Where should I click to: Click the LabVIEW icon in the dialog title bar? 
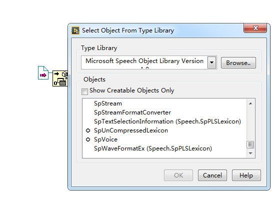(75, 30)
